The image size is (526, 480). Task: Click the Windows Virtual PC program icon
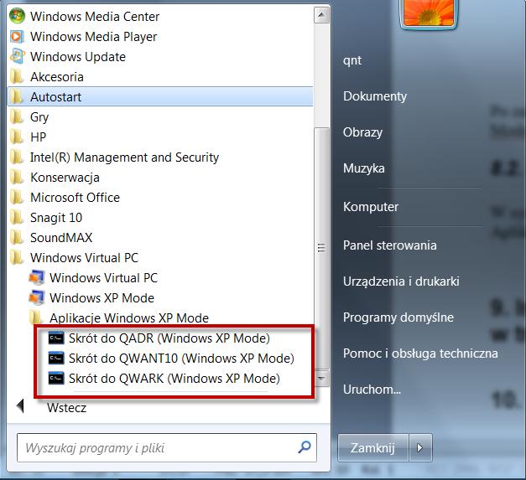click(37, 277)
